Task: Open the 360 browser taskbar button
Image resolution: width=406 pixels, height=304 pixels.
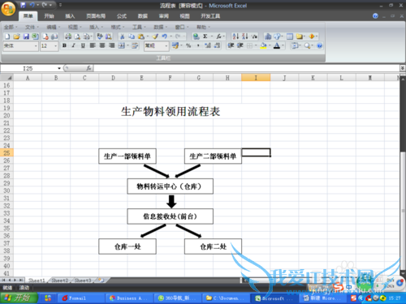Action: tap(177, 298)
